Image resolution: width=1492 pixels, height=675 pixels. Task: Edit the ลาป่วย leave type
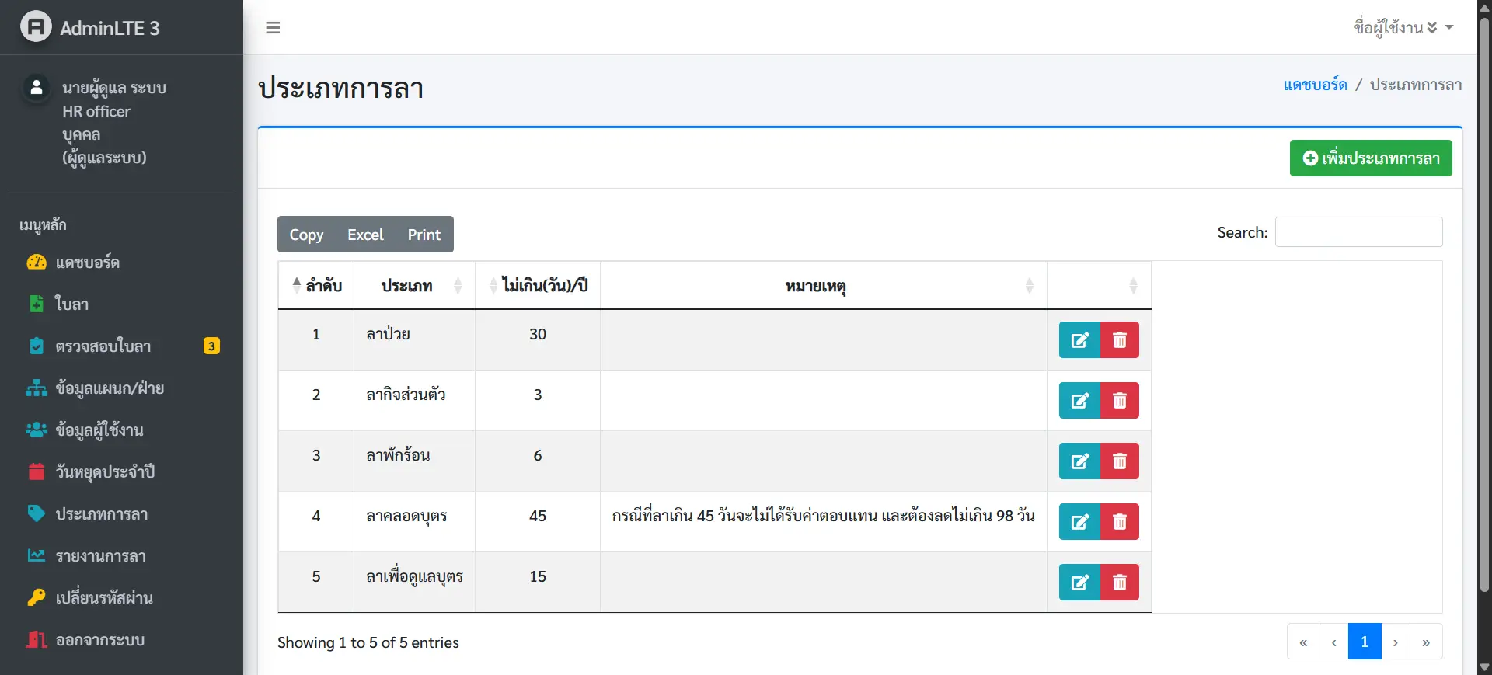click(x=1079, y=339)
